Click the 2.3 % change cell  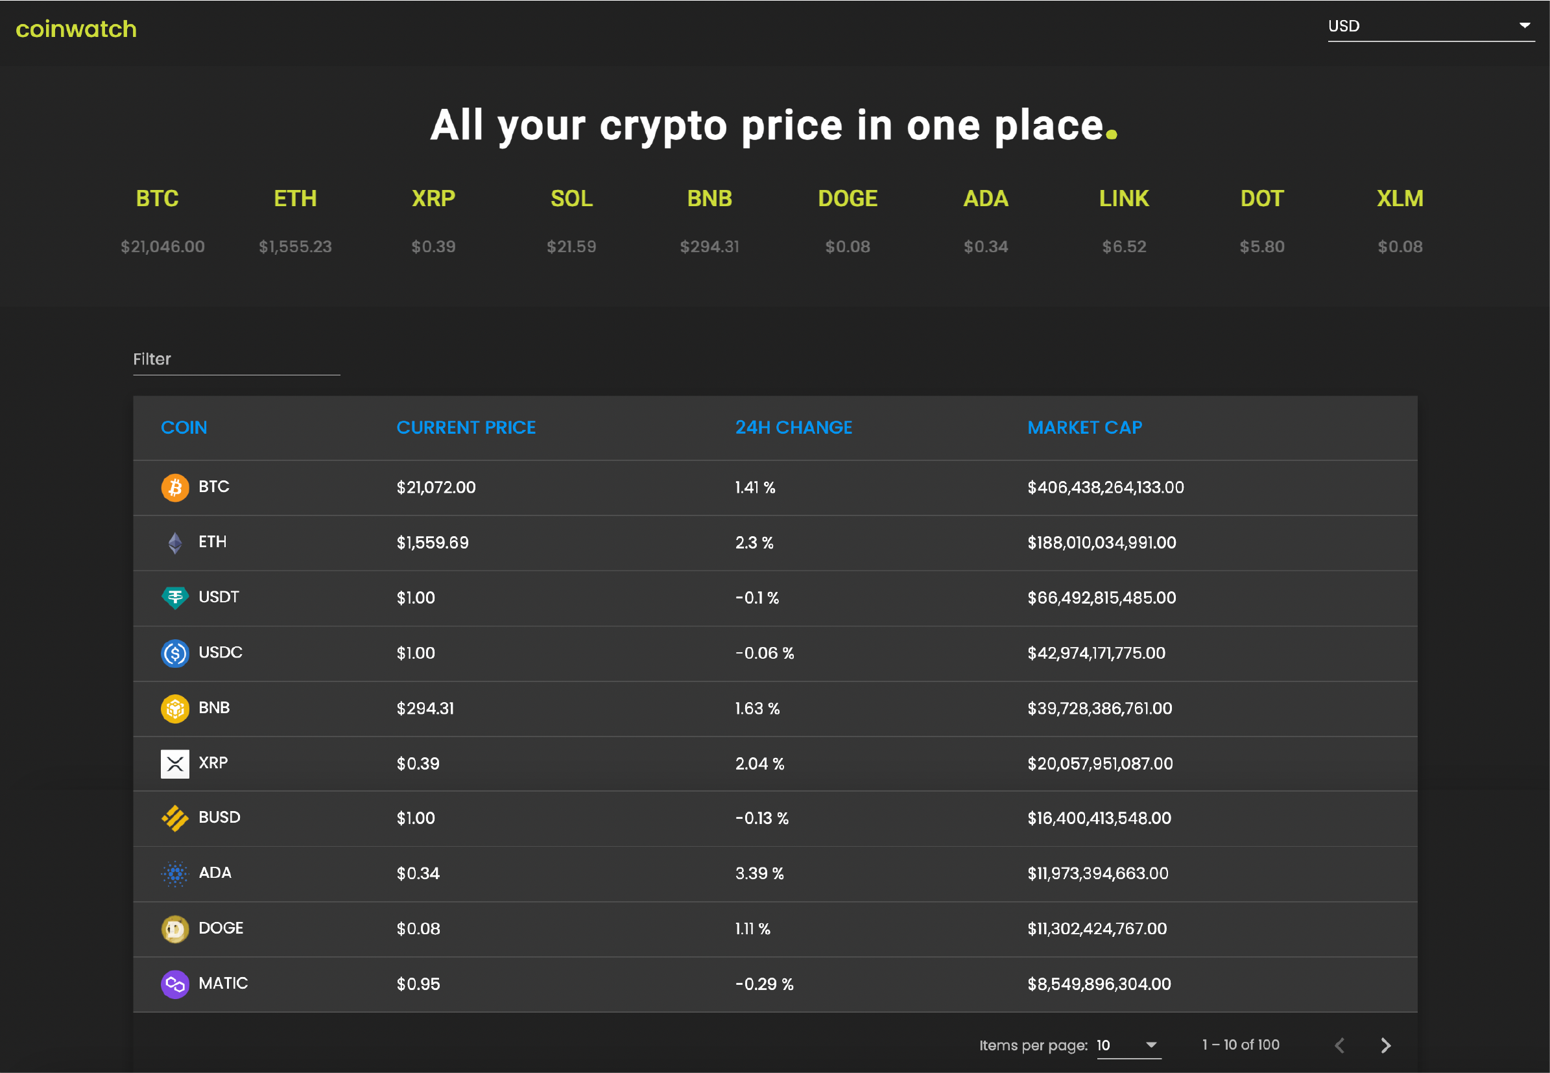click(754, 543)
